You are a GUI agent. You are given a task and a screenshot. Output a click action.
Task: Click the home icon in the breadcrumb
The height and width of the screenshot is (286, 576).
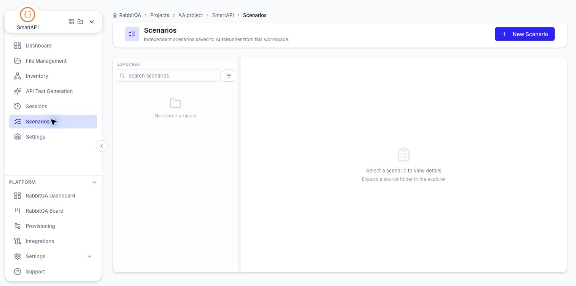point(115,15)
